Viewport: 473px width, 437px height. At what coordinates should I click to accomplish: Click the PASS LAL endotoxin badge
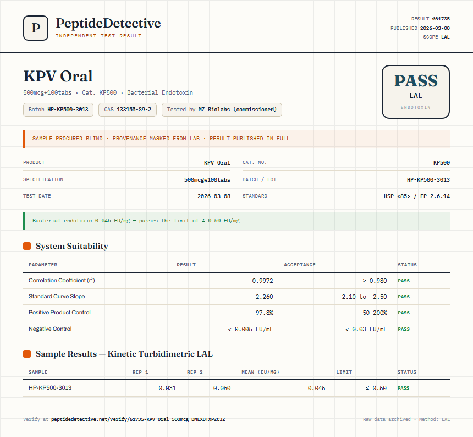point(416,92)
